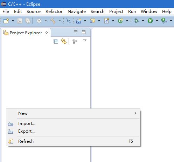Screen dimensions: 174x162
Task: Click the New C/C++ Project icon
Action: click(79, 21)
